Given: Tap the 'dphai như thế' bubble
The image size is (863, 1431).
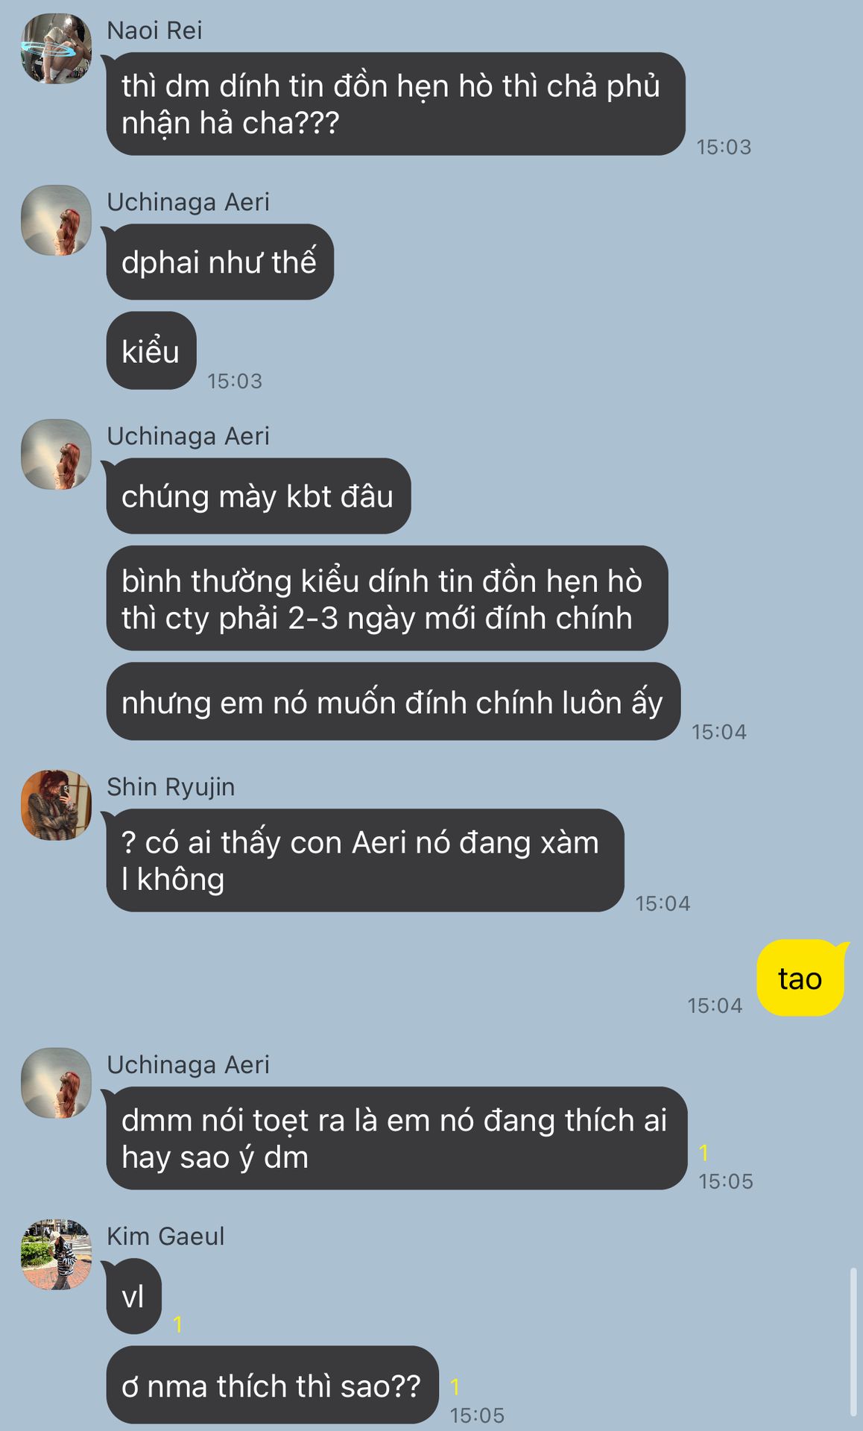Looking at the screenshot, I should (x=219, y=262).
